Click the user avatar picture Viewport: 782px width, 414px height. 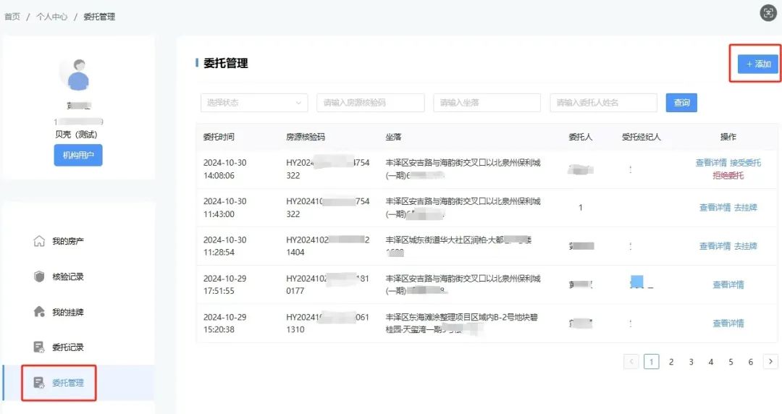78,75
